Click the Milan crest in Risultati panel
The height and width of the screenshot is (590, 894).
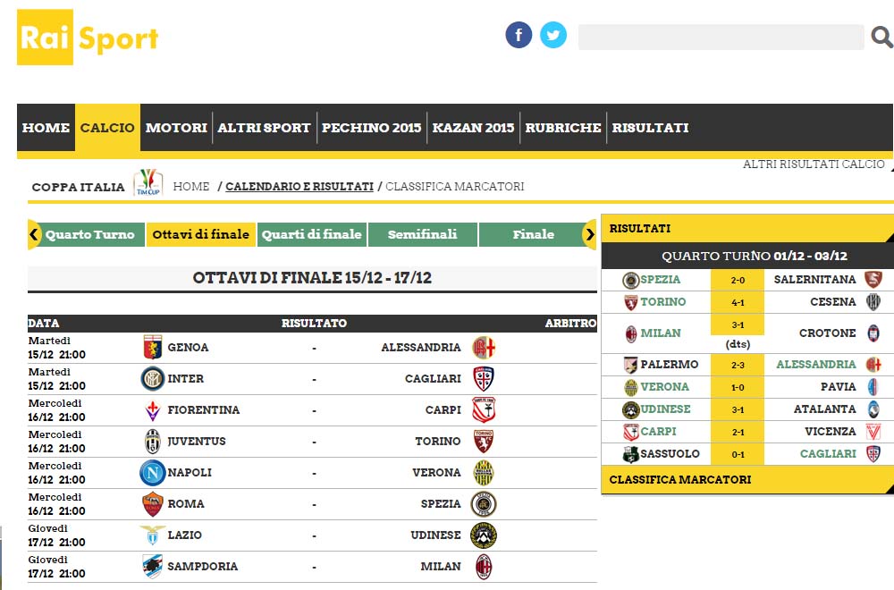[630, 333]
